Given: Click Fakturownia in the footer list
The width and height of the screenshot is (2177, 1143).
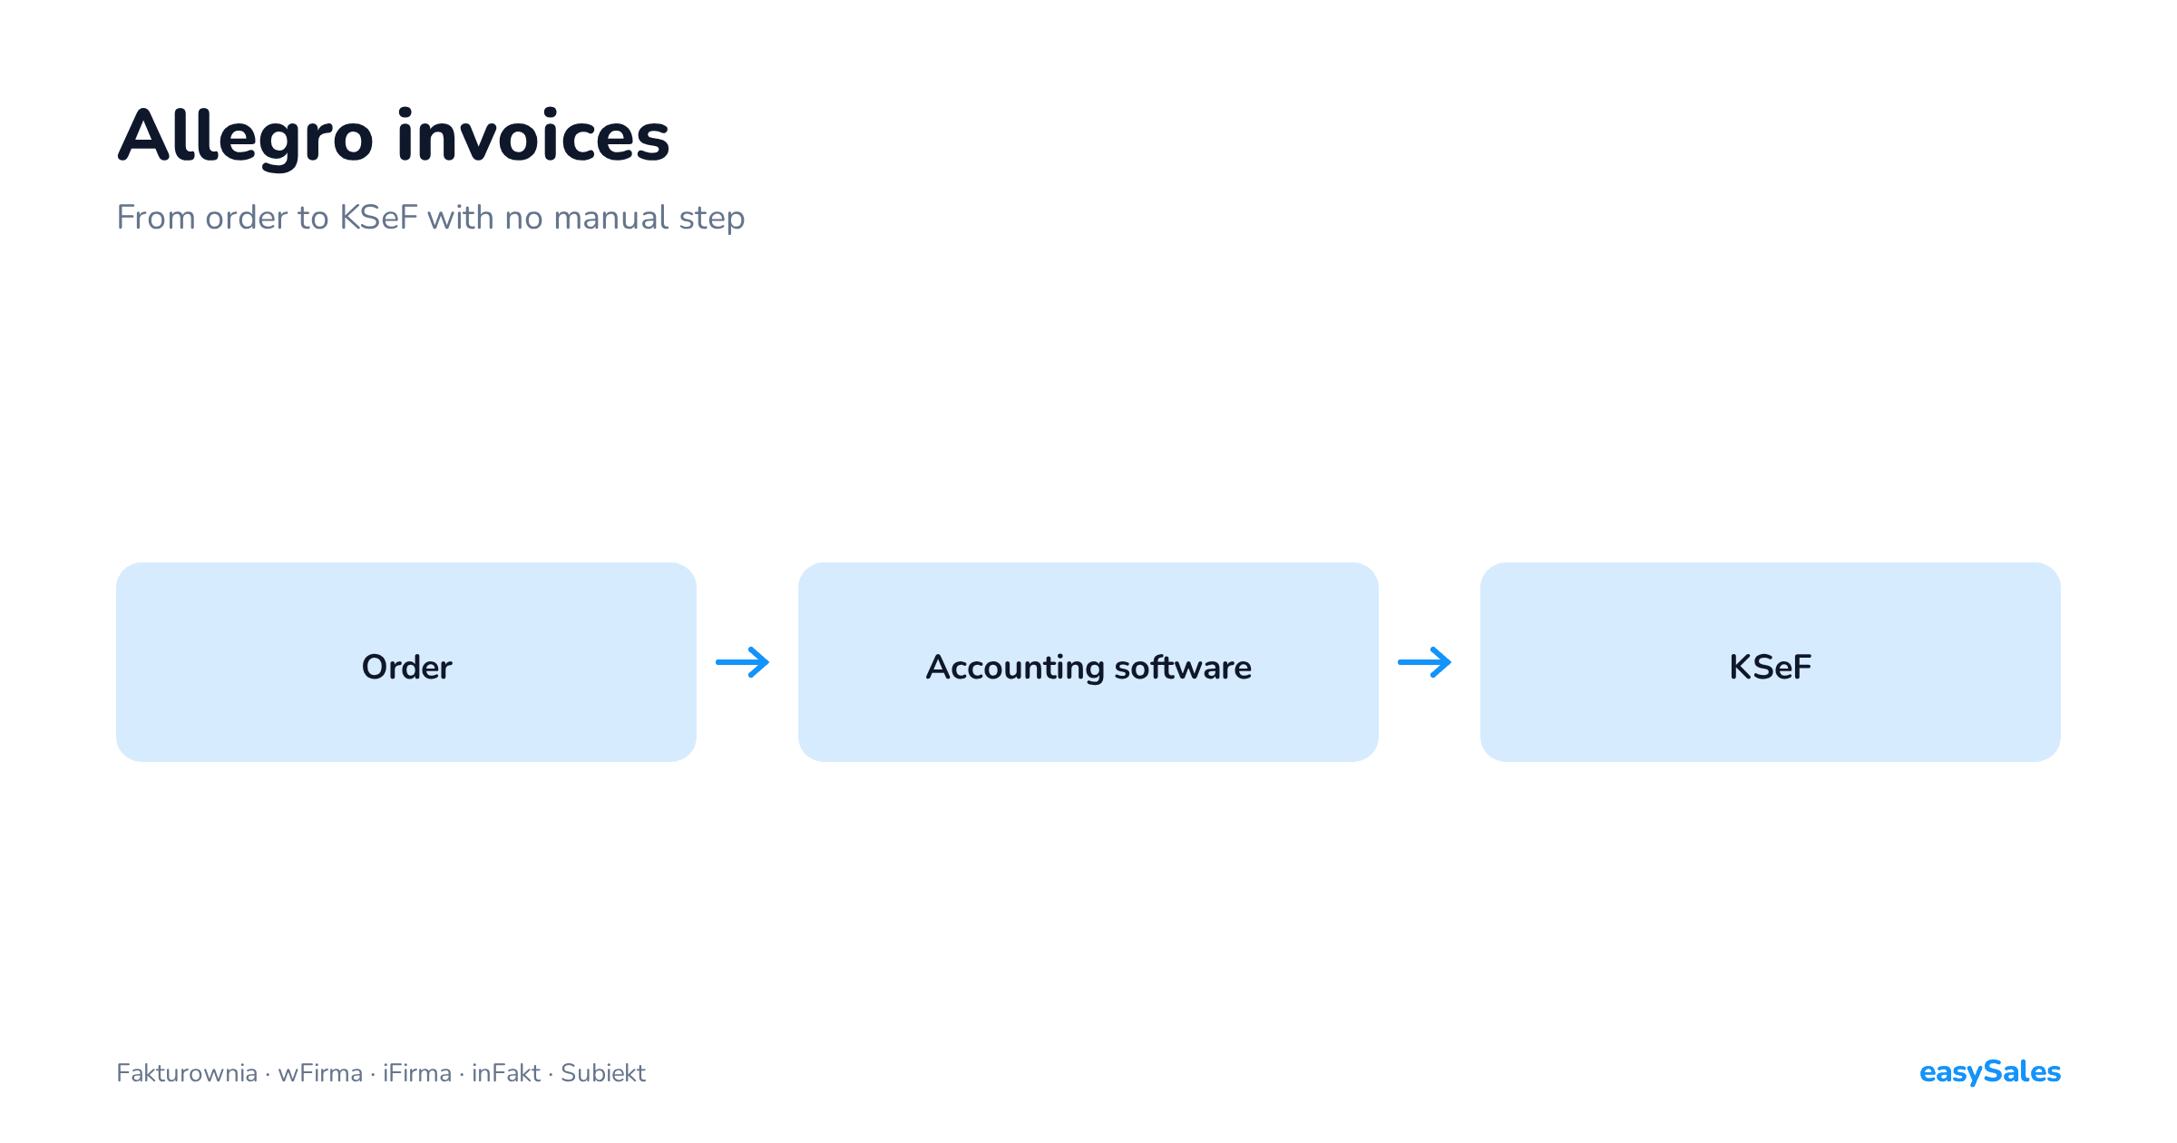Looking at the screenshot, I should click(187, 1073).
